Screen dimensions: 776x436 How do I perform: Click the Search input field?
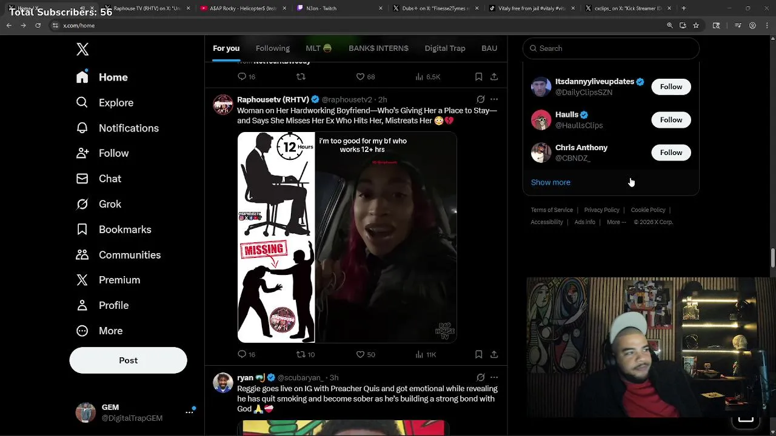coord(611,48)
